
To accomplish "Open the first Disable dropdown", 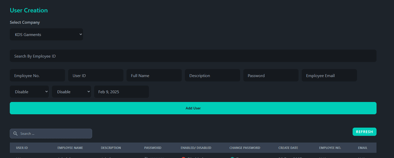I will [x=29, y=92].
